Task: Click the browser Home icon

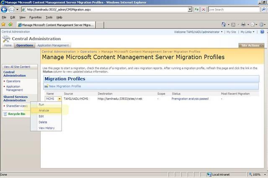Action: pyautogui.click(x=223, y=25)
